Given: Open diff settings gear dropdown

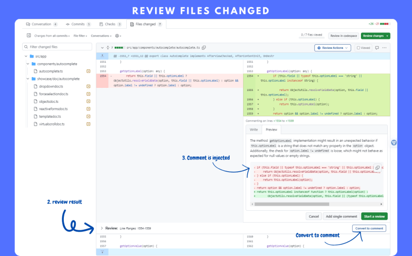Looking at the screenshot, I should point(118,36).
